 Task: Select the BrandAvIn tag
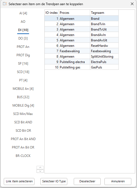click(104, 35)
